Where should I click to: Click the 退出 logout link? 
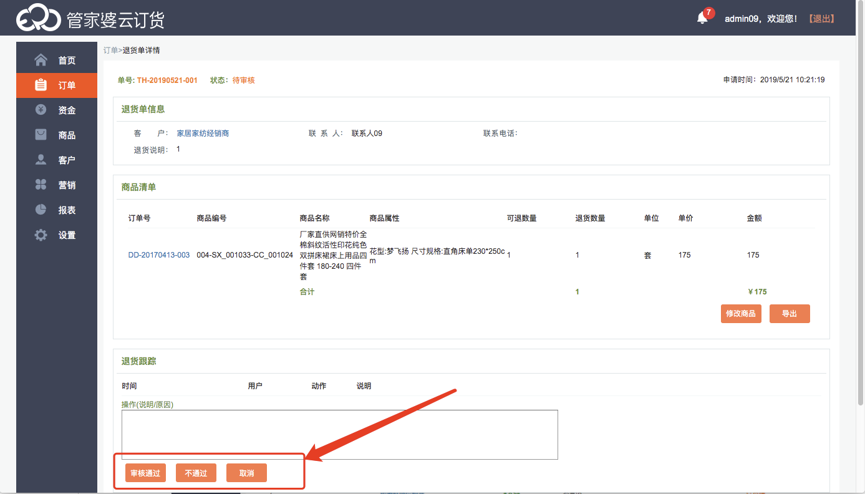pos(821,19)
